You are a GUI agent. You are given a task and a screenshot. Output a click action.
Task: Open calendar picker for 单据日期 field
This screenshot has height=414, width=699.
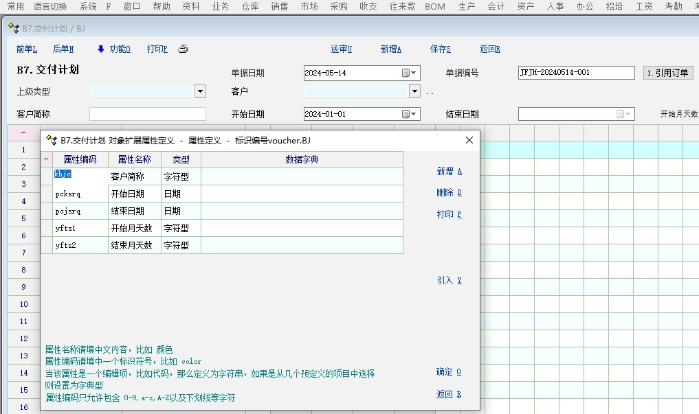click(406, 73)
